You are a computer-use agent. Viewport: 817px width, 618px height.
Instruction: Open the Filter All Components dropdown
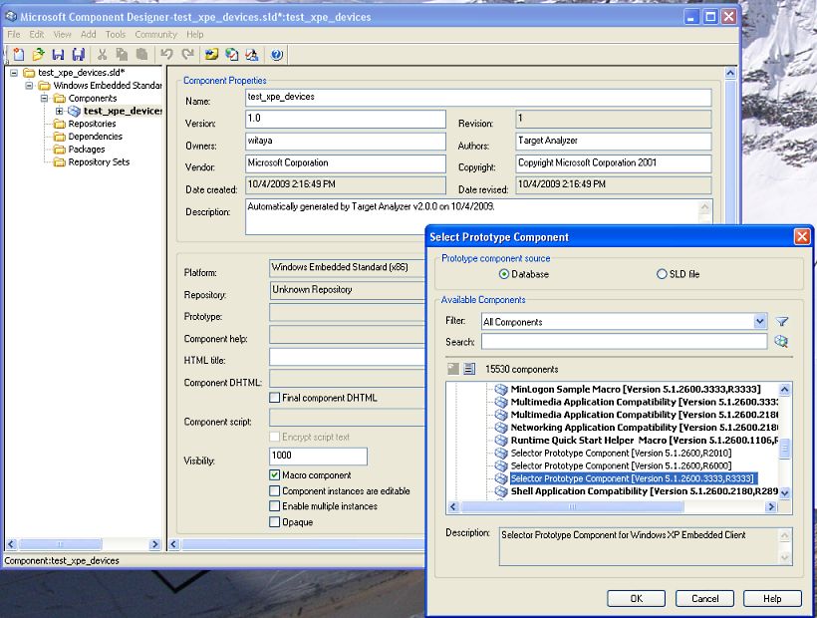click(760, 322)
